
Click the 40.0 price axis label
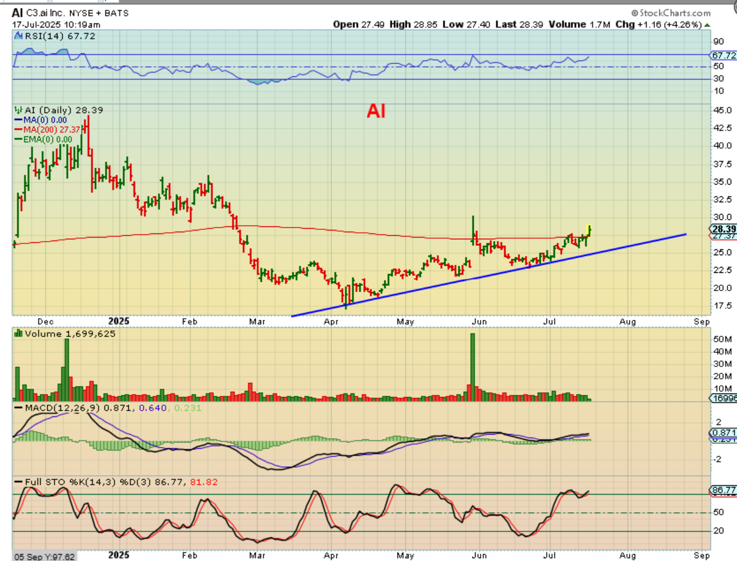[x=722, y=145]
